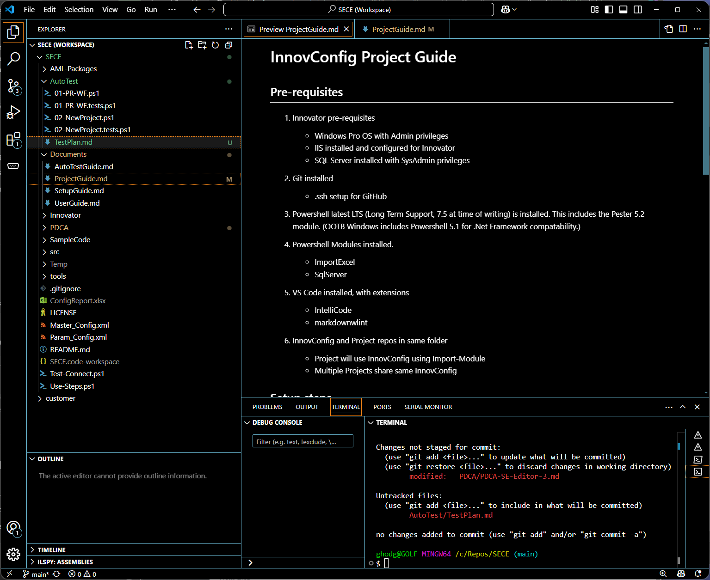Viewport: 710px width, 580px height.
Task: Close the Preview ProjectGuide.md tab
Action: point(346,29)
